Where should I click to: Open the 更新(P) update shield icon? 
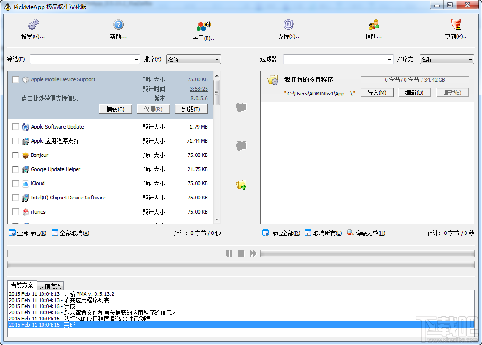456,25
